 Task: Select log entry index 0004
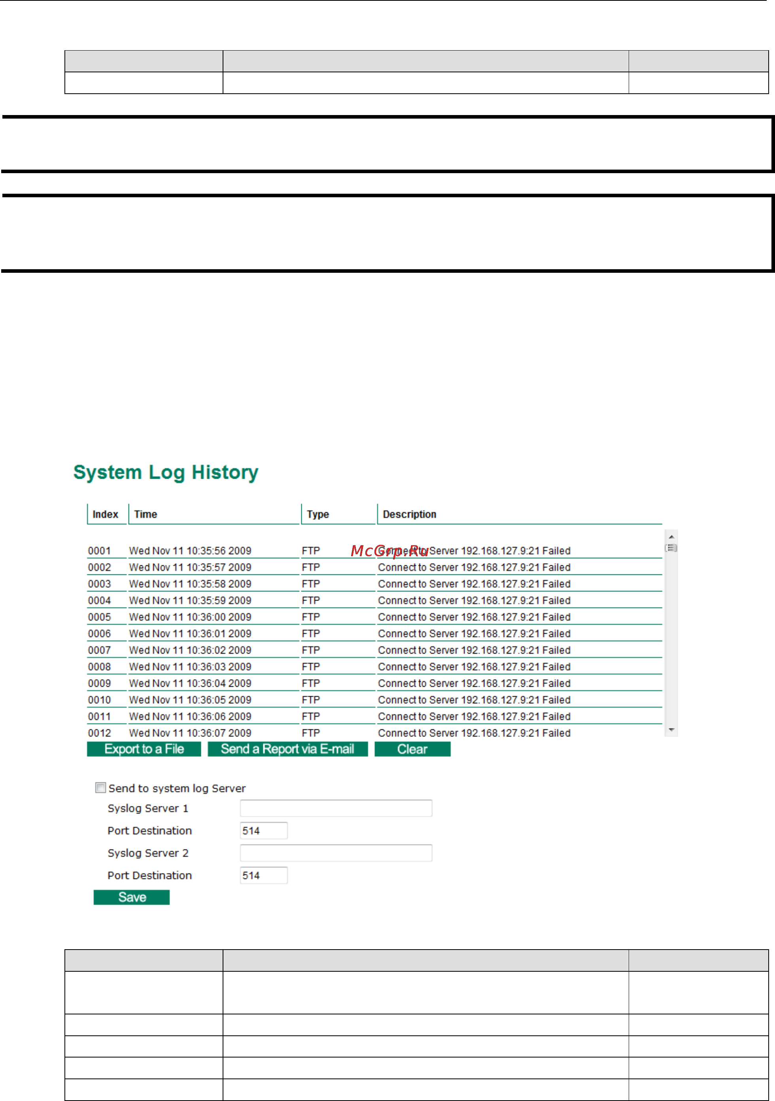click(x=99, y=601)
